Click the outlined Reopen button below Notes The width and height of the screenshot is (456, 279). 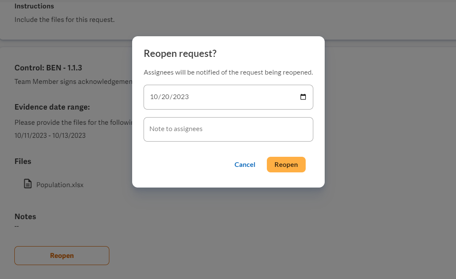point(62,255)
